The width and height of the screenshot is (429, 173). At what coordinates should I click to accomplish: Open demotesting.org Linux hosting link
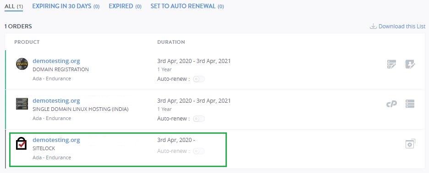[x=56, y=100]
